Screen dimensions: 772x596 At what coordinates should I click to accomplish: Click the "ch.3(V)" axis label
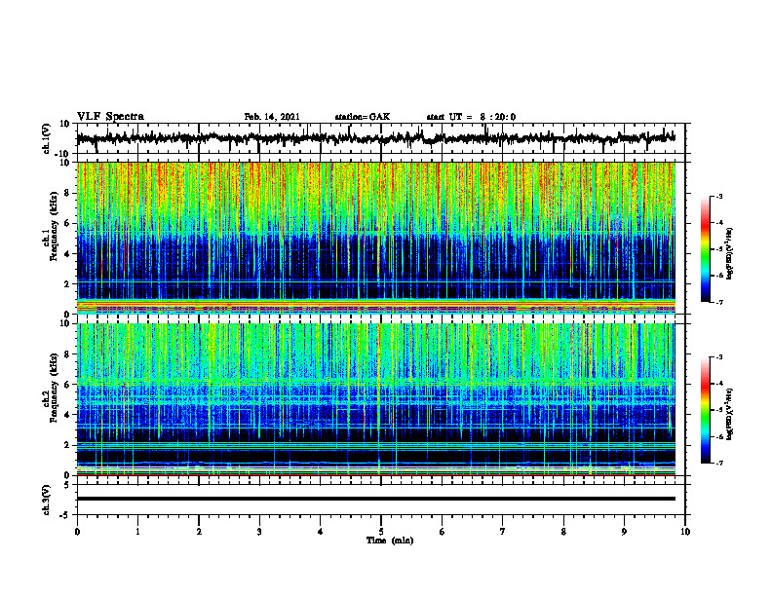coord(46,500)
